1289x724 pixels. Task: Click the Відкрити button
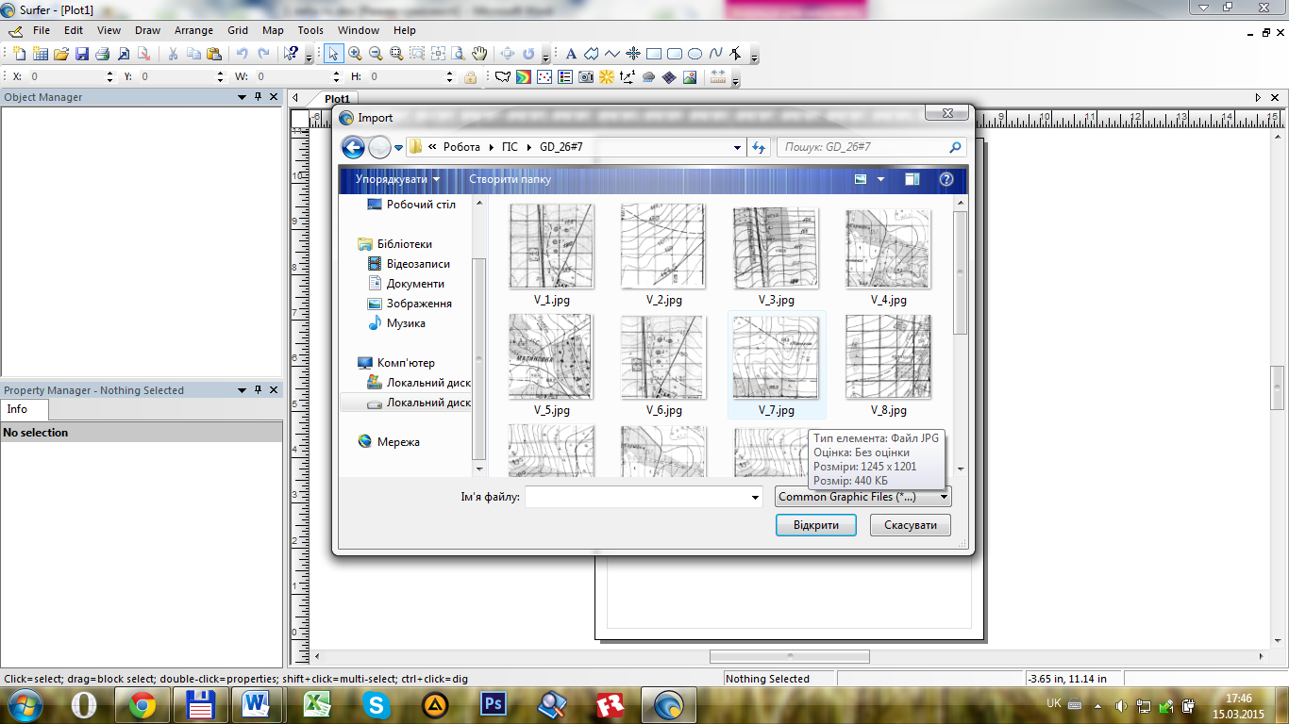pos(816,525)
